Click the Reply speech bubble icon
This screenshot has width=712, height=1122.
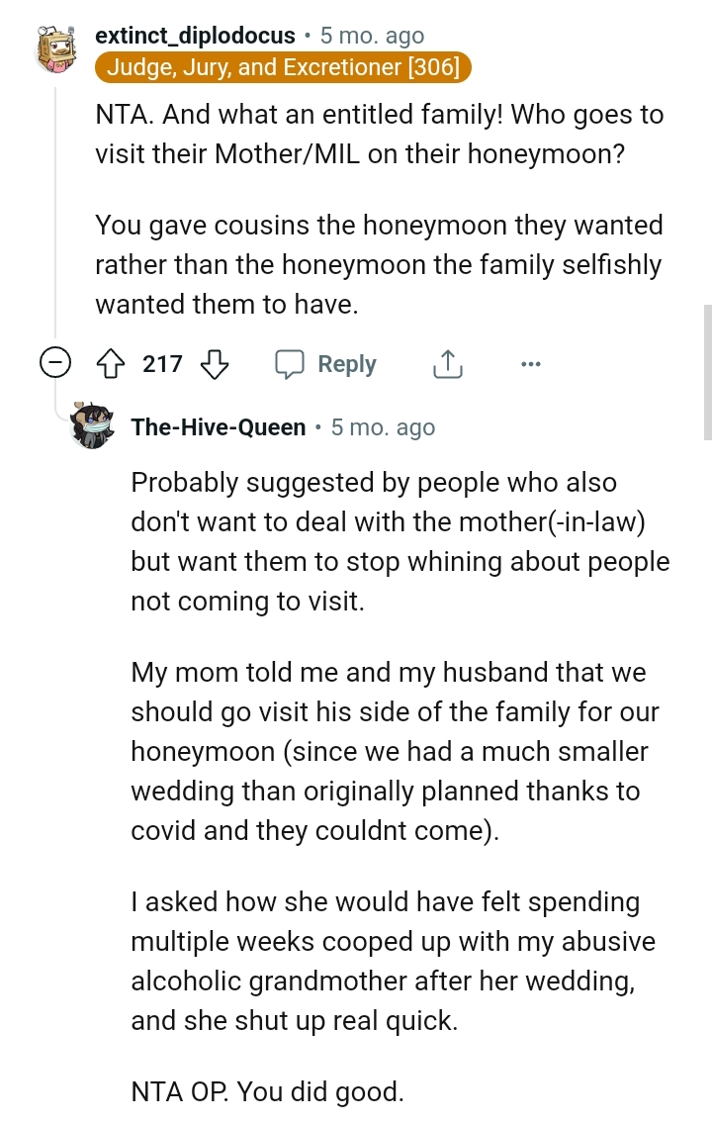(x=292, y=364)
